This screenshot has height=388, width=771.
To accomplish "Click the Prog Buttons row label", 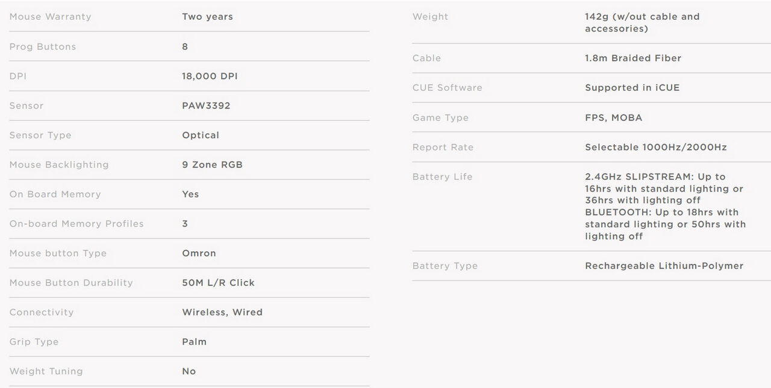I will coord(43,46).
